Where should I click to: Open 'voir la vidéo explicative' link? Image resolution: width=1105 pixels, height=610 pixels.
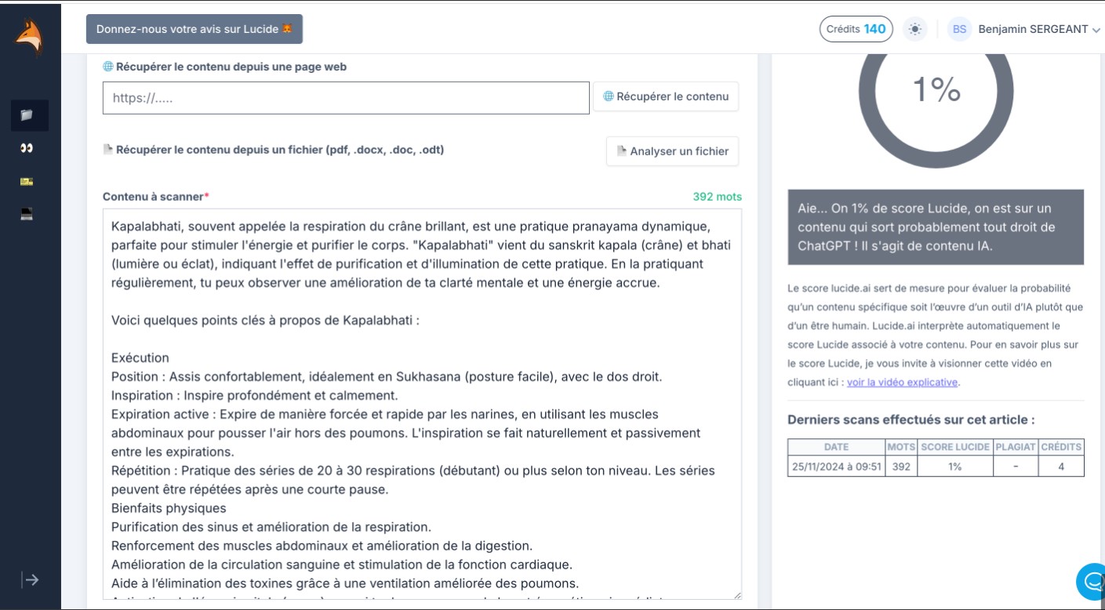pos(902,383)
